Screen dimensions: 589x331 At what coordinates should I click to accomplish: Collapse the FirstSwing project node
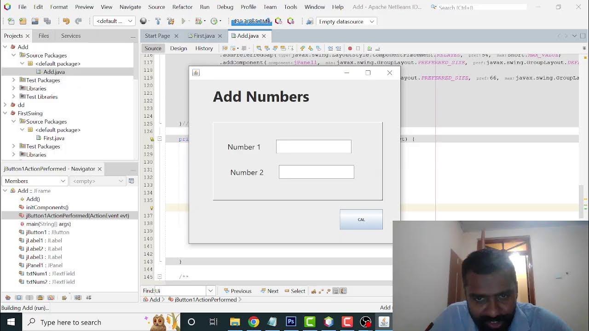pos(5,113)
